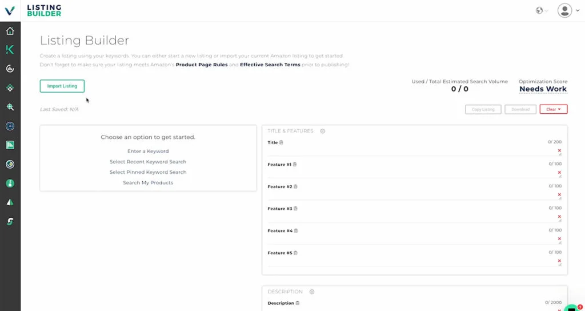Image resolution: width=585 pixels, height=311 pixels.
Task: Clear Feature #3 with its red X
Action: 559,217
